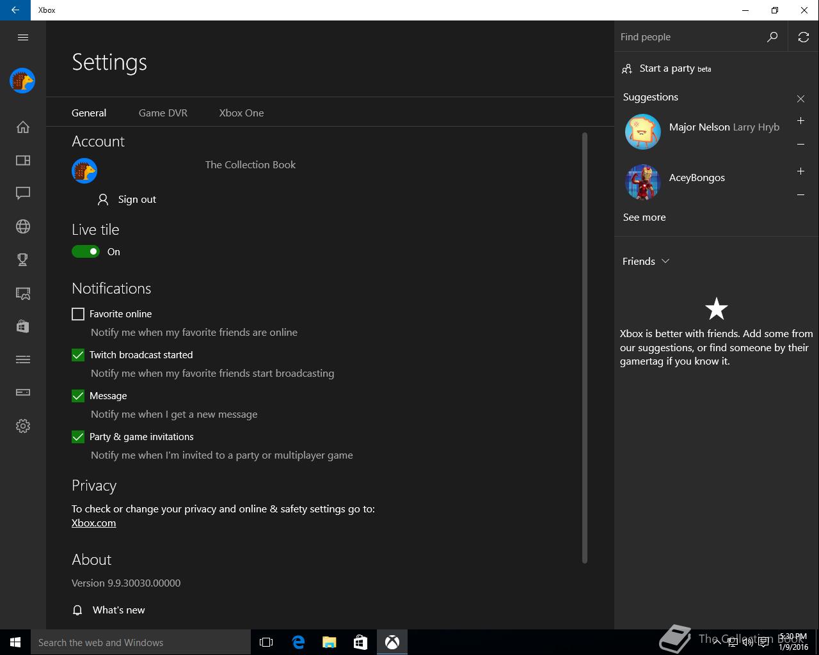The width and height of the screenshot is (819, 655).
Task: Open Achievements trophy icon
Action: click(x=23, y=260)
